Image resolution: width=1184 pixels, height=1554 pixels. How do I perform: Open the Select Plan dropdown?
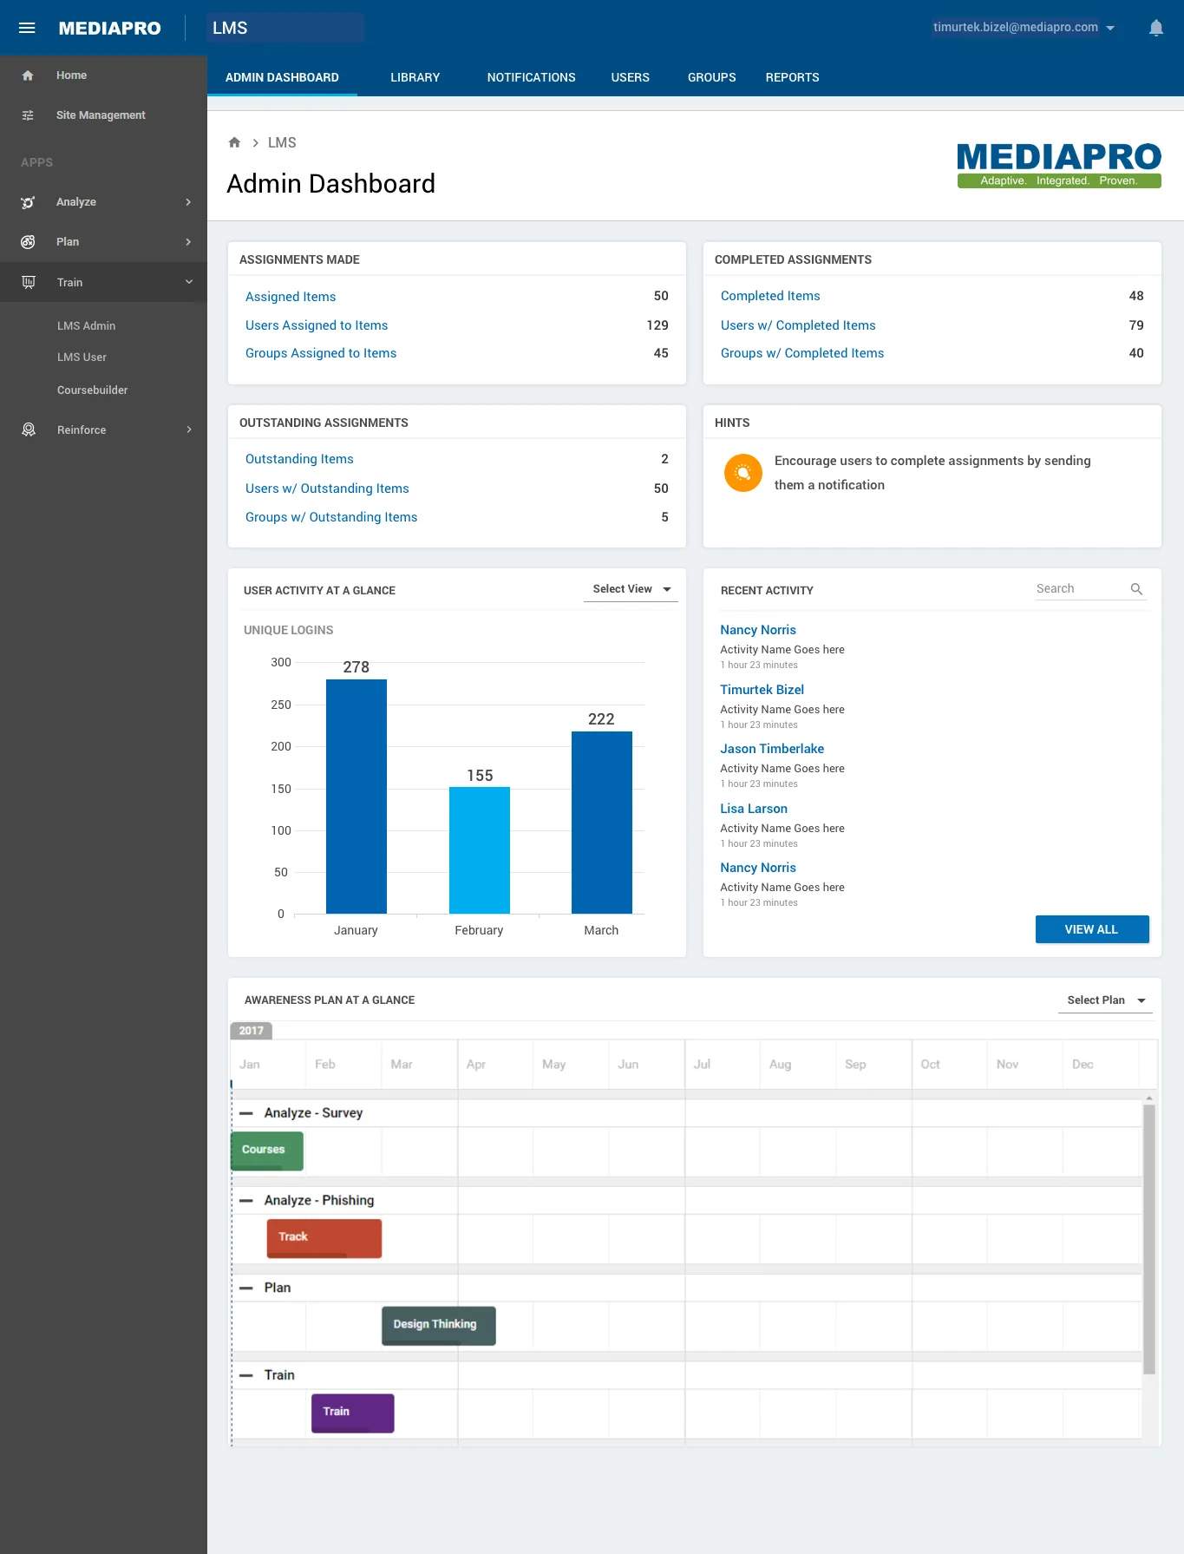point(1105,1000)
